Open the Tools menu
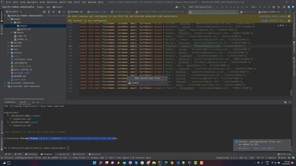 (x=77, y=2)
